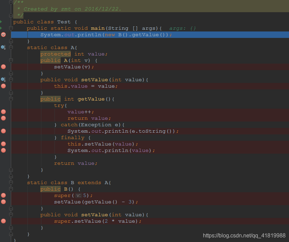Click the class name Test
Screen dimensions: 289x242
[64, 22]
